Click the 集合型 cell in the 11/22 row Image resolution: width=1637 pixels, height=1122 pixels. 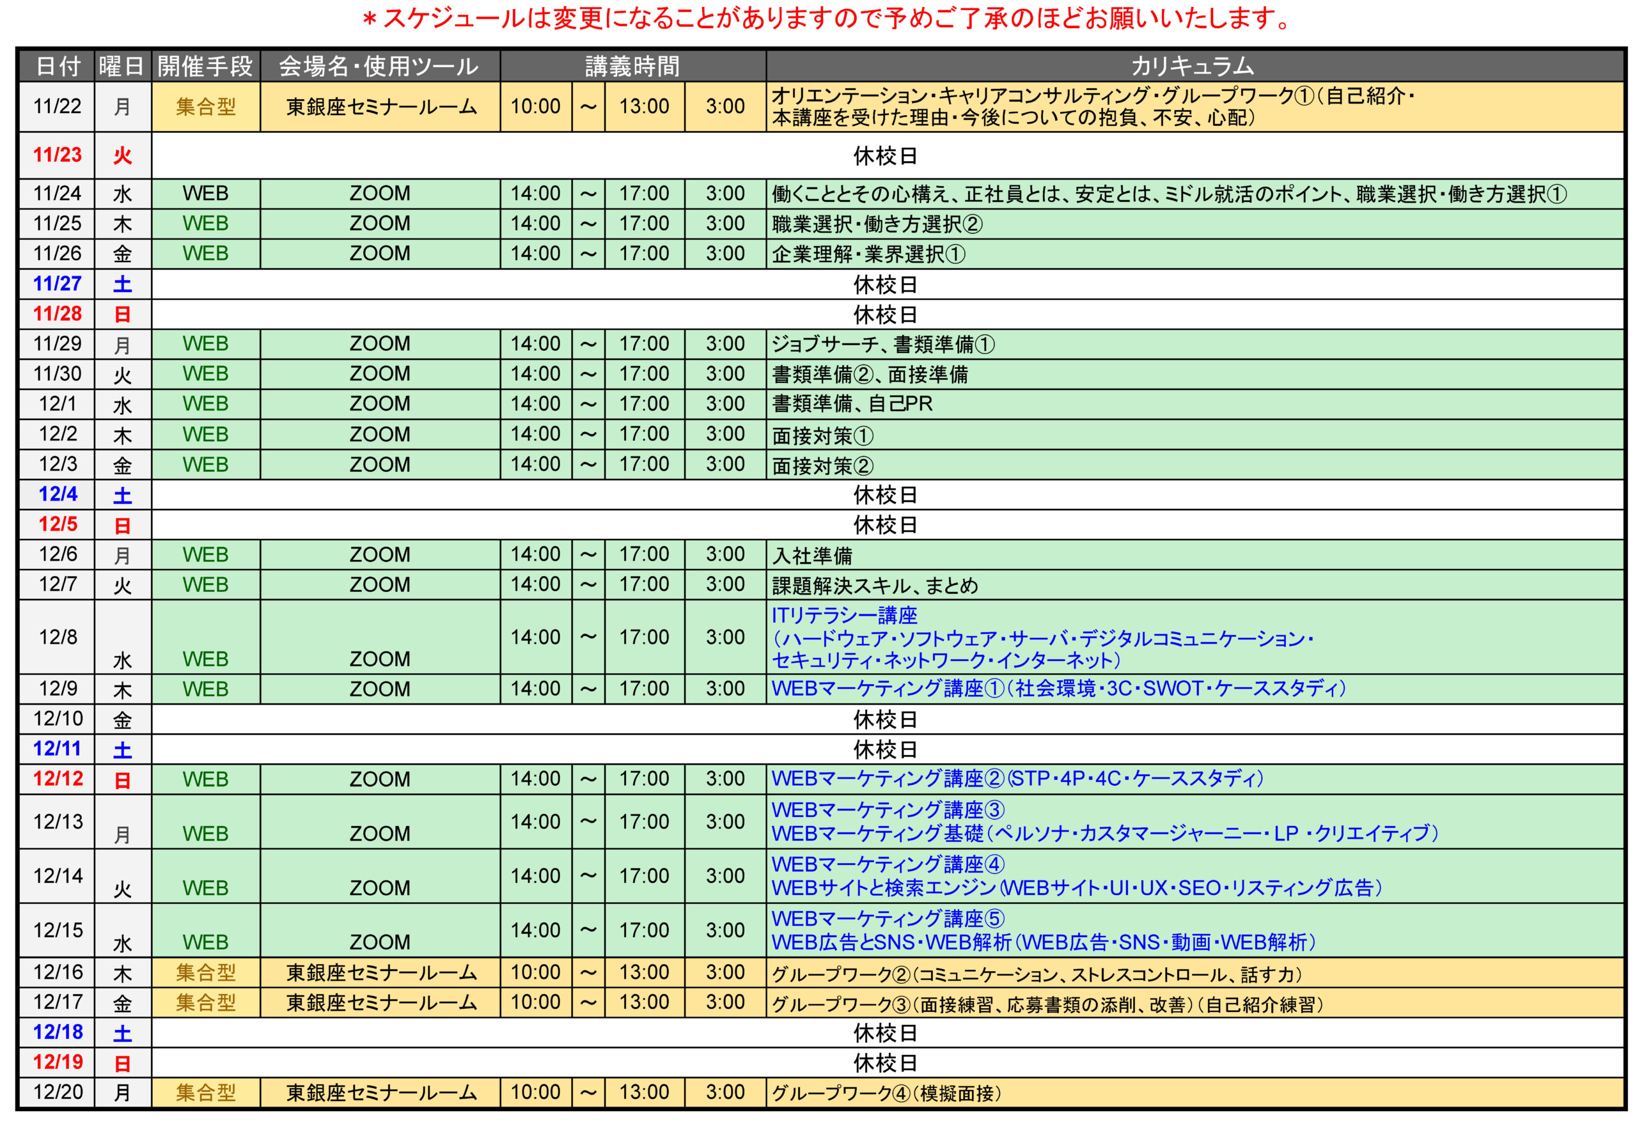(x=206, y=106)
